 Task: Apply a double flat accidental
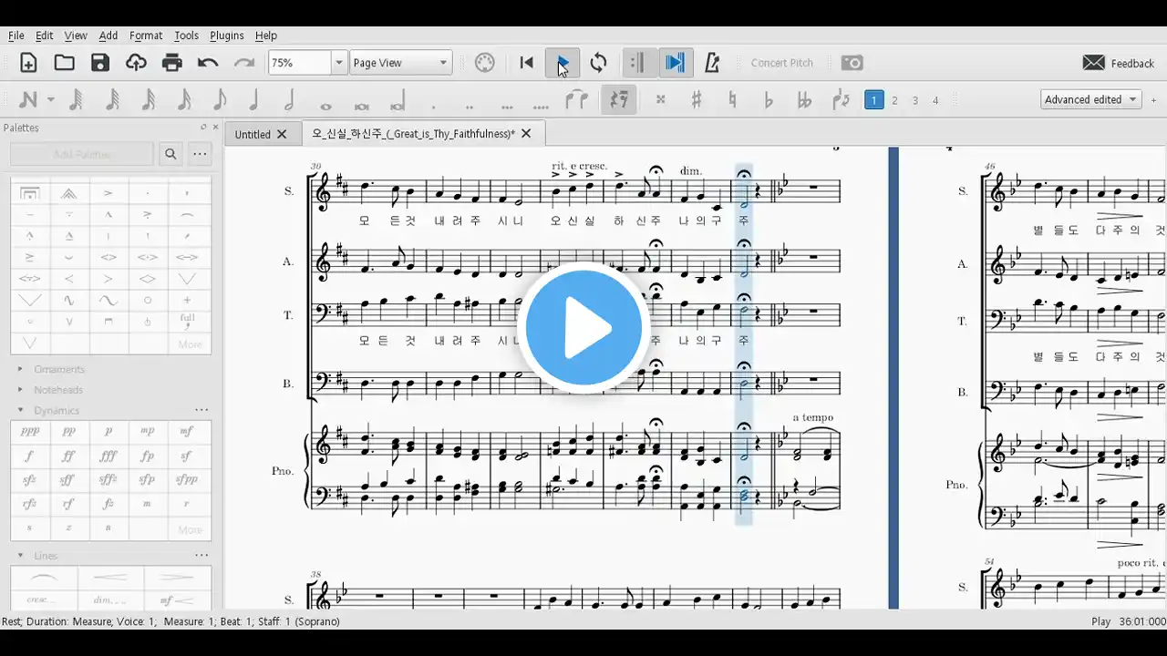coord(804,99)
